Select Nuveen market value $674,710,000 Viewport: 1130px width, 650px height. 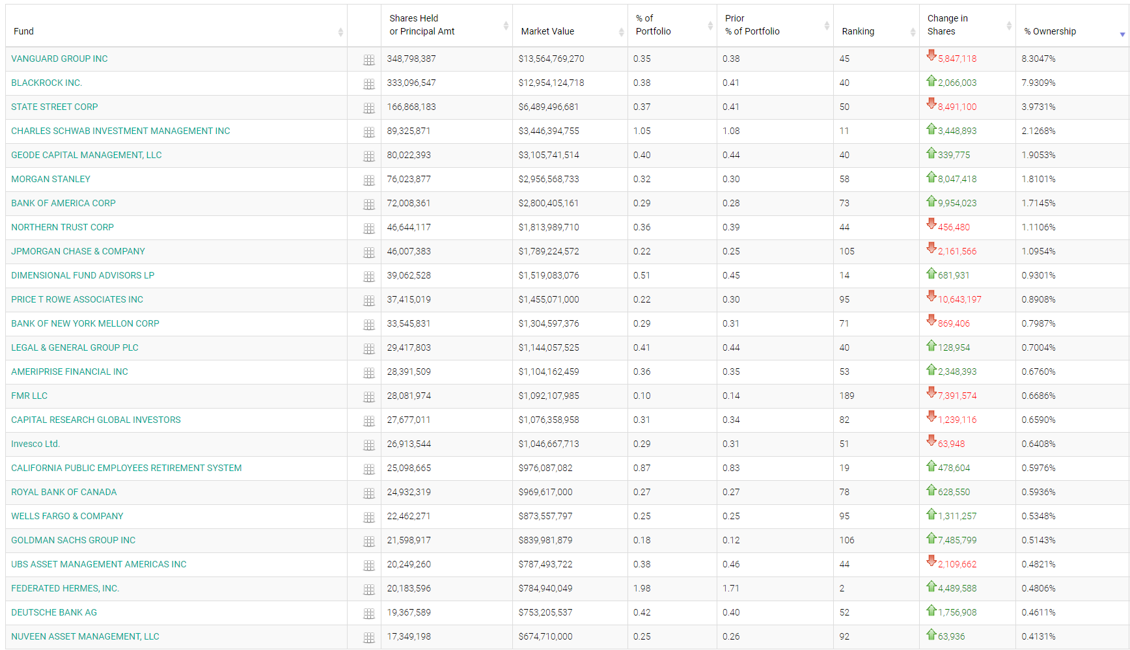[545, 636]
